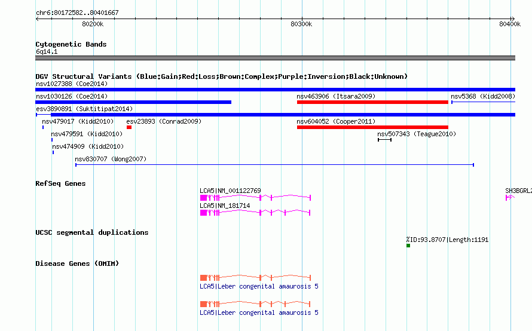Click the Cytogenetic Bands track title
532x331 pixels.
pyautogui.click(x=71, y=44)
